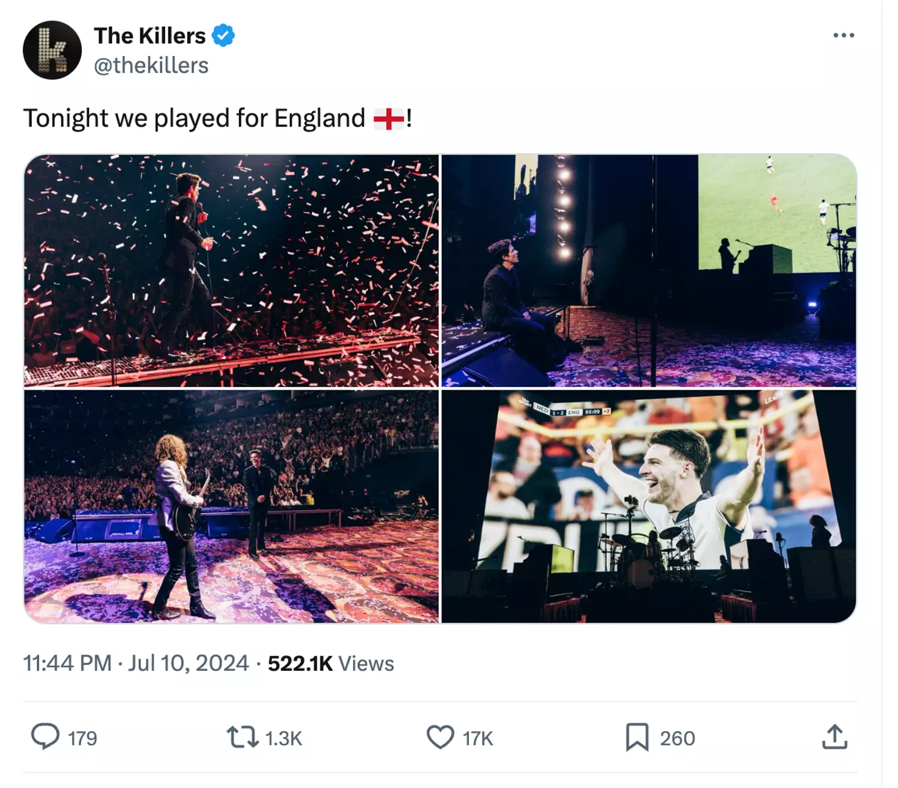The width and height of the screenshot is (898, 788).
Task: Click the England flag emoji in the tweet
Action: pos(389,118)
